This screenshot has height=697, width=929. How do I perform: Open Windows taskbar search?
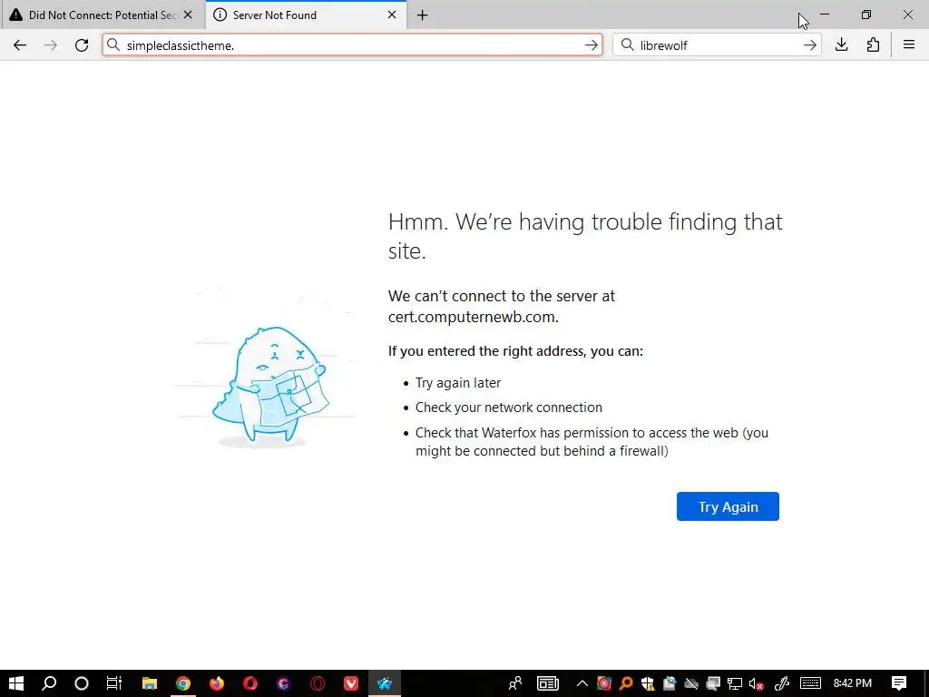(49, 683)
